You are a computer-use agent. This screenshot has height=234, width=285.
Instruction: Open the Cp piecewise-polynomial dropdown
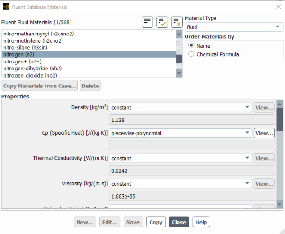point(180,133)
